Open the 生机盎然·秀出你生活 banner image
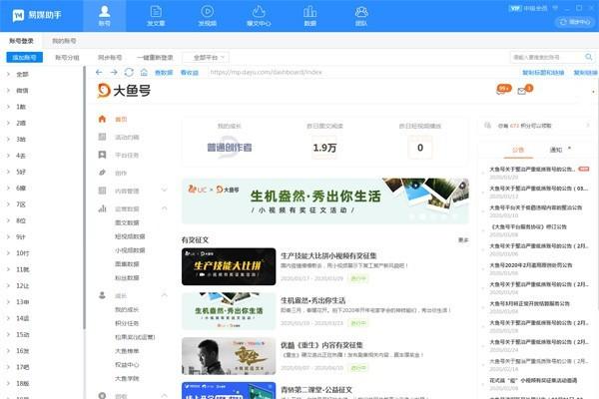Viewport: 599px width, 399px height. [324, 200]
